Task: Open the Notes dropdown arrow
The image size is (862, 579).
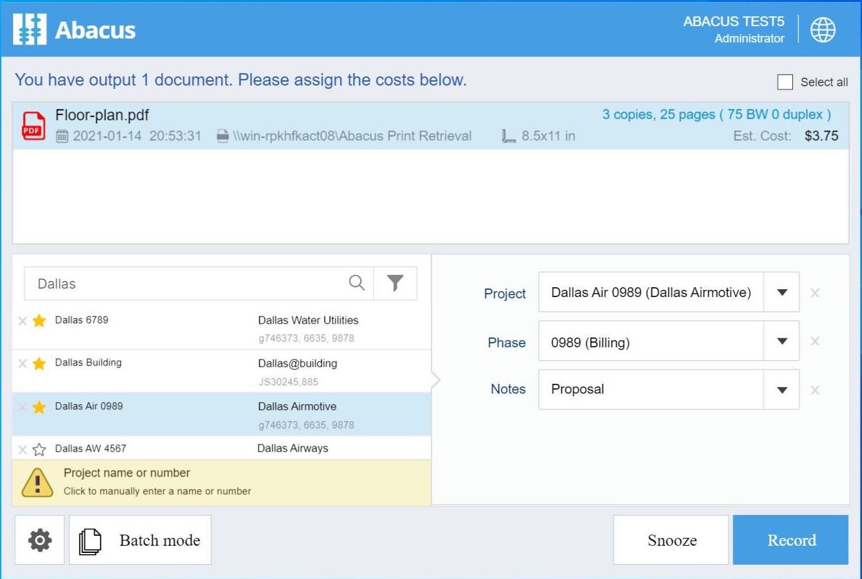Action: coord(782,390)
